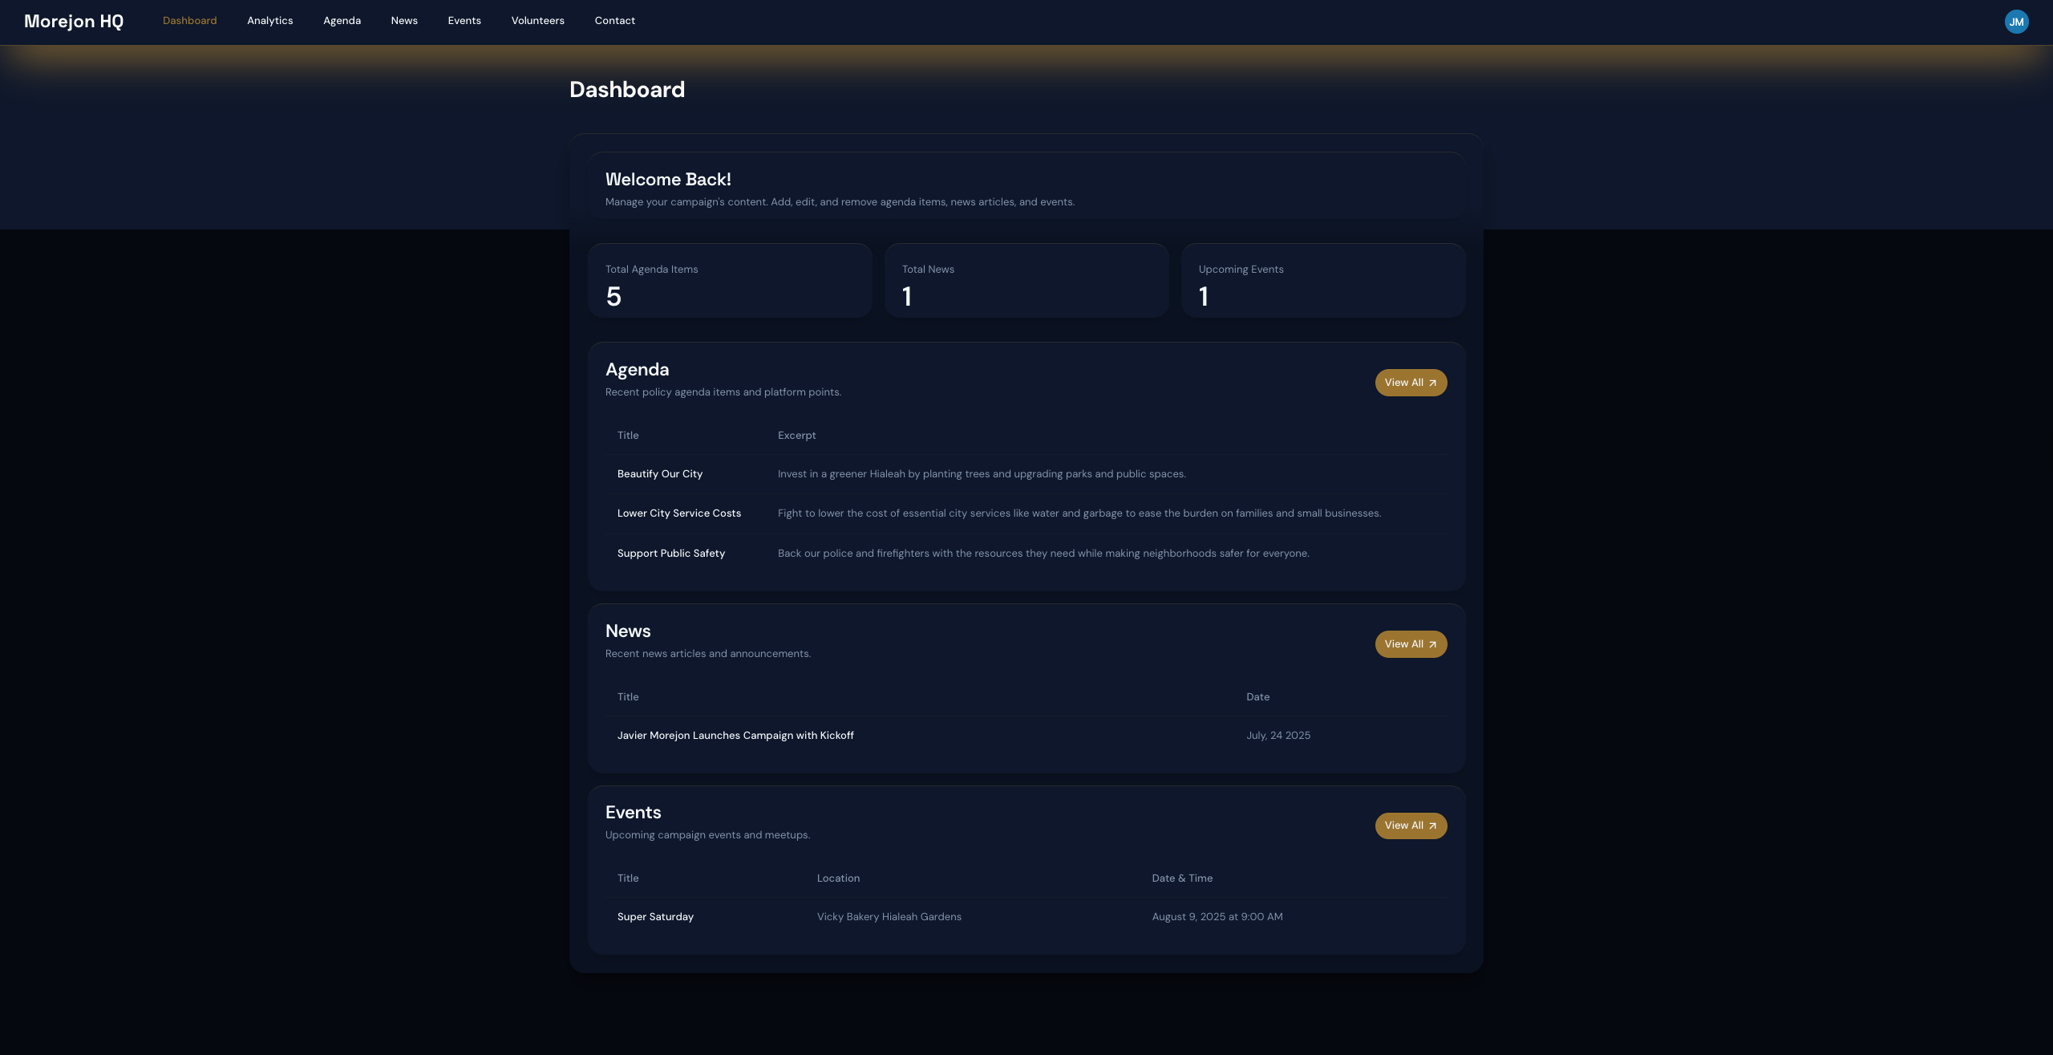This screenshot has height=1055, width=2053.
Task: Open the Beautify Our City agenda item
Action: tap(660, 474)
